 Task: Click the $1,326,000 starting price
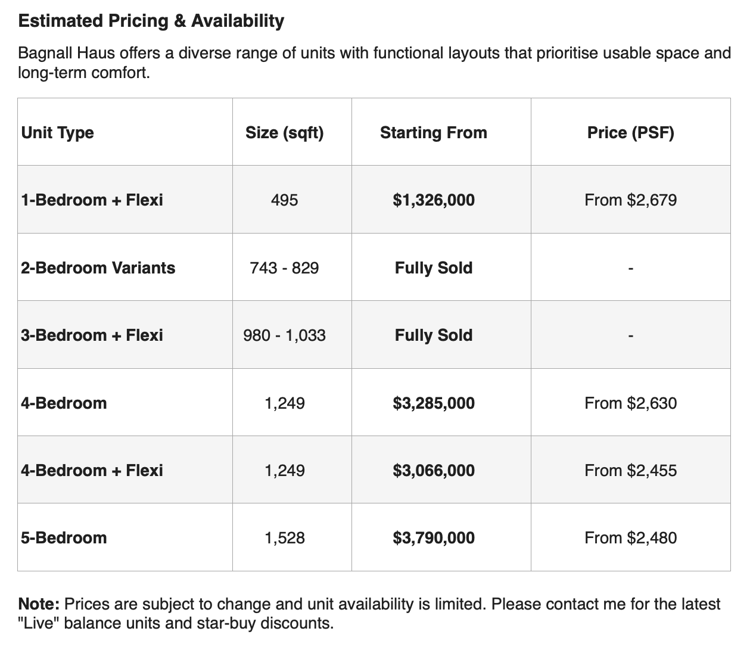(x=434, y=200)
